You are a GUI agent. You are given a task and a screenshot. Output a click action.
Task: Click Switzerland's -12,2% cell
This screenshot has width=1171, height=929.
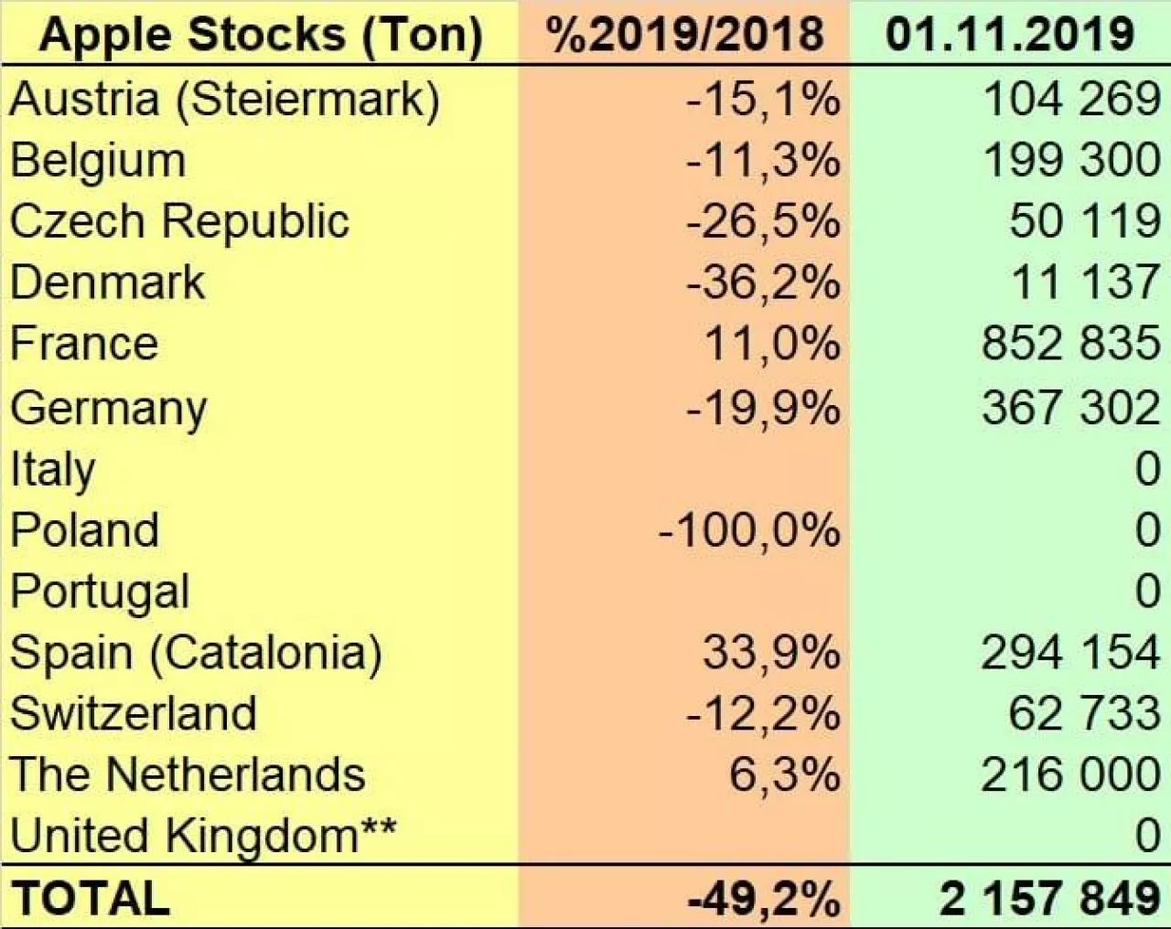tap(763, 713)
